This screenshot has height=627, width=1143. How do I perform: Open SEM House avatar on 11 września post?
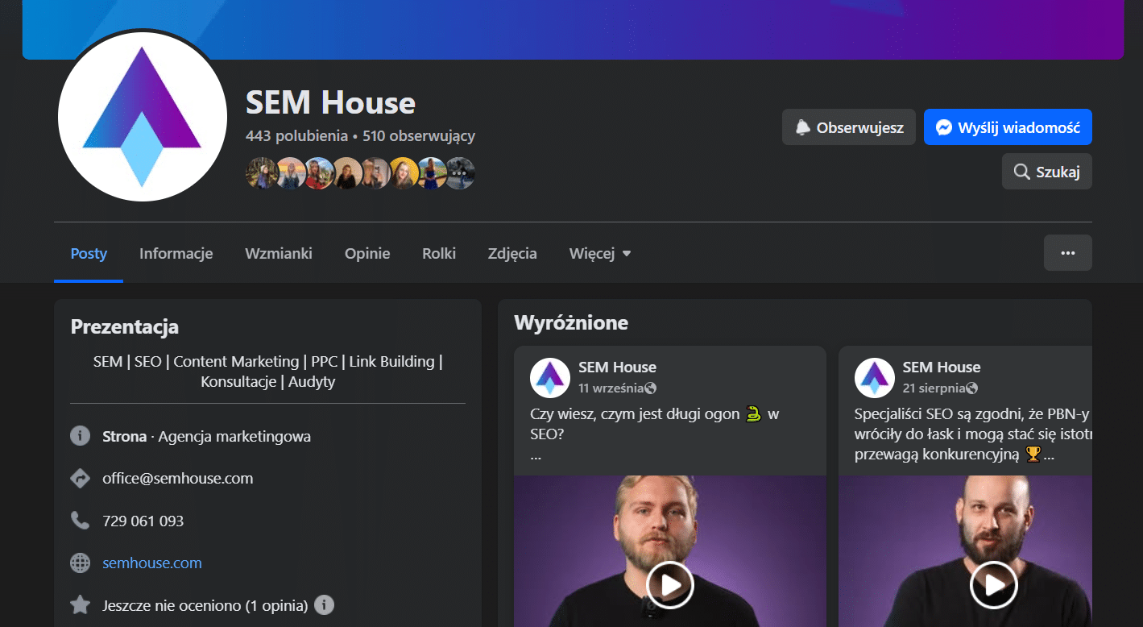(x=550, y=377)
